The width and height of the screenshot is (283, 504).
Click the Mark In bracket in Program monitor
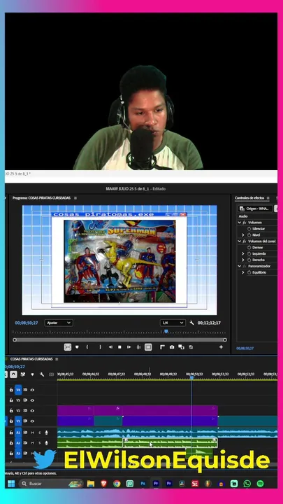[x=87, y=347]
